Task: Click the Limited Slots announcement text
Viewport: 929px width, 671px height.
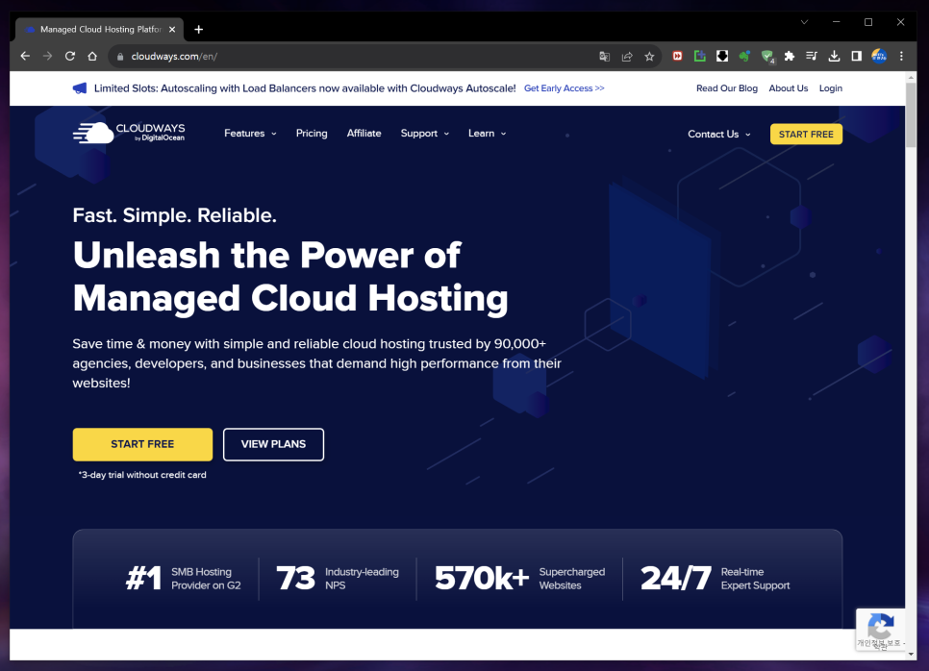Action: [305, 88]
